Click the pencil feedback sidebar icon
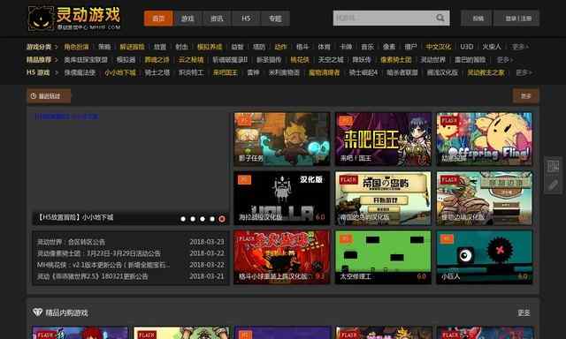This screenshot has width=566, height=339. (x=553, y=185)
